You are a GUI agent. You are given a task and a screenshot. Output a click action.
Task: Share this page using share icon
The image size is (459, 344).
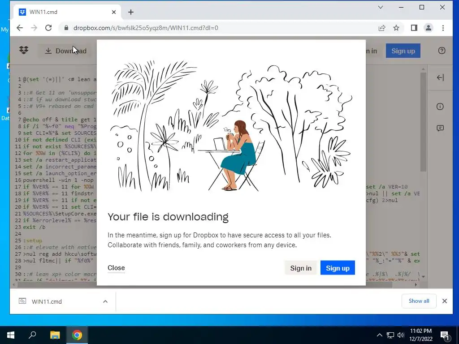tap(382, 28)
